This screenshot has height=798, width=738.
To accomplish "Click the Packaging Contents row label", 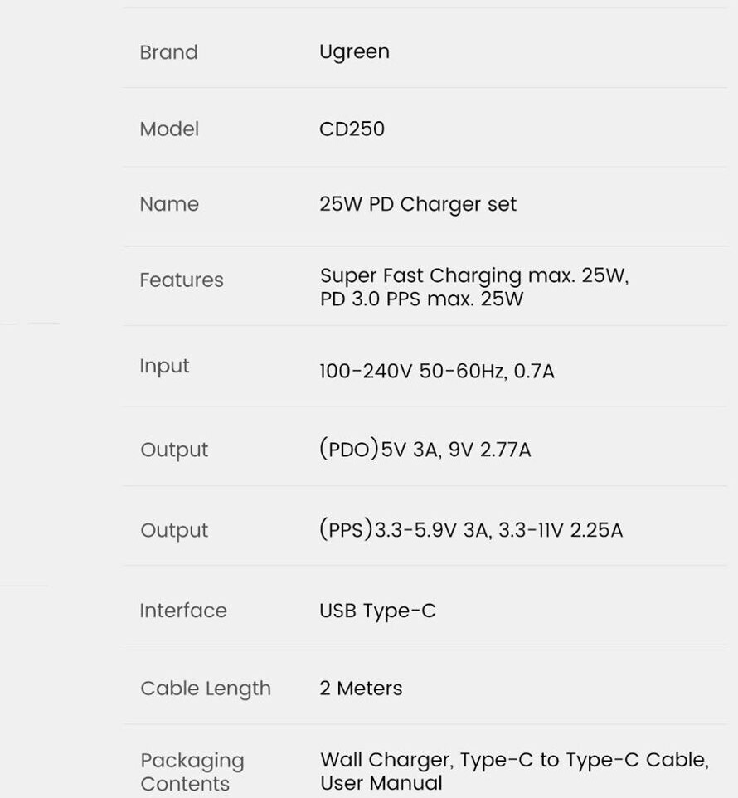I will (192, 772).
